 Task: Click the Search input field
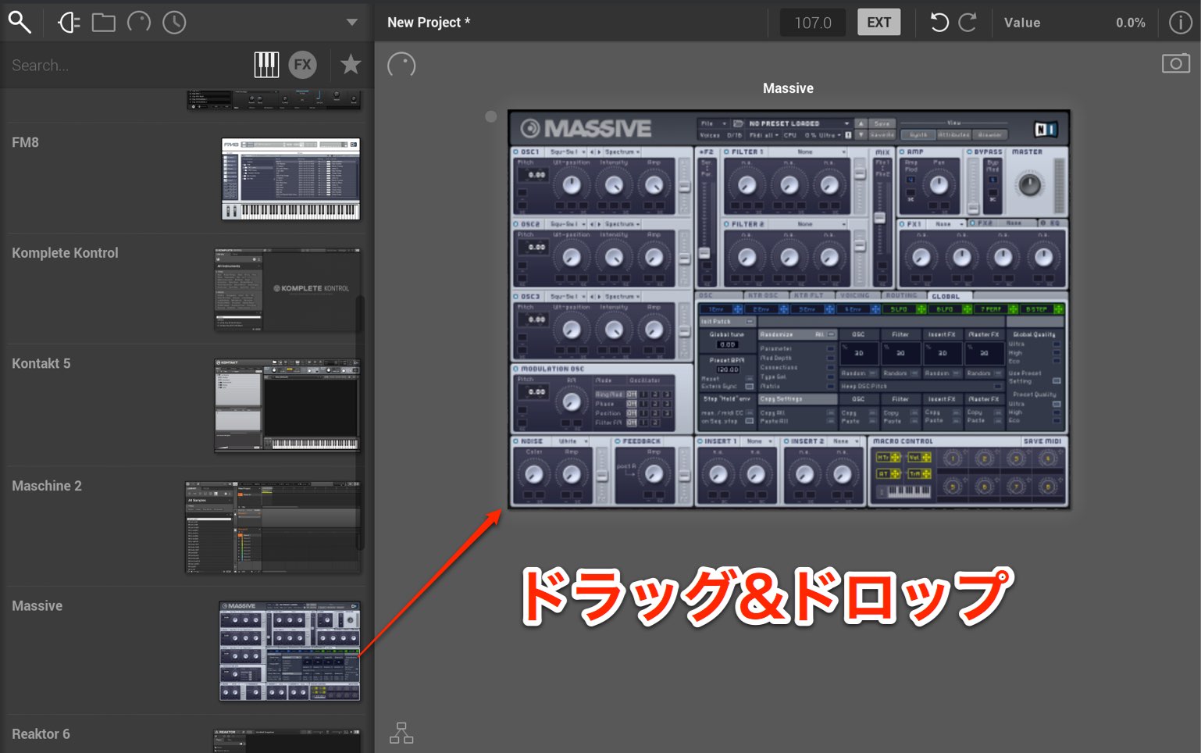tap(125, 66)
